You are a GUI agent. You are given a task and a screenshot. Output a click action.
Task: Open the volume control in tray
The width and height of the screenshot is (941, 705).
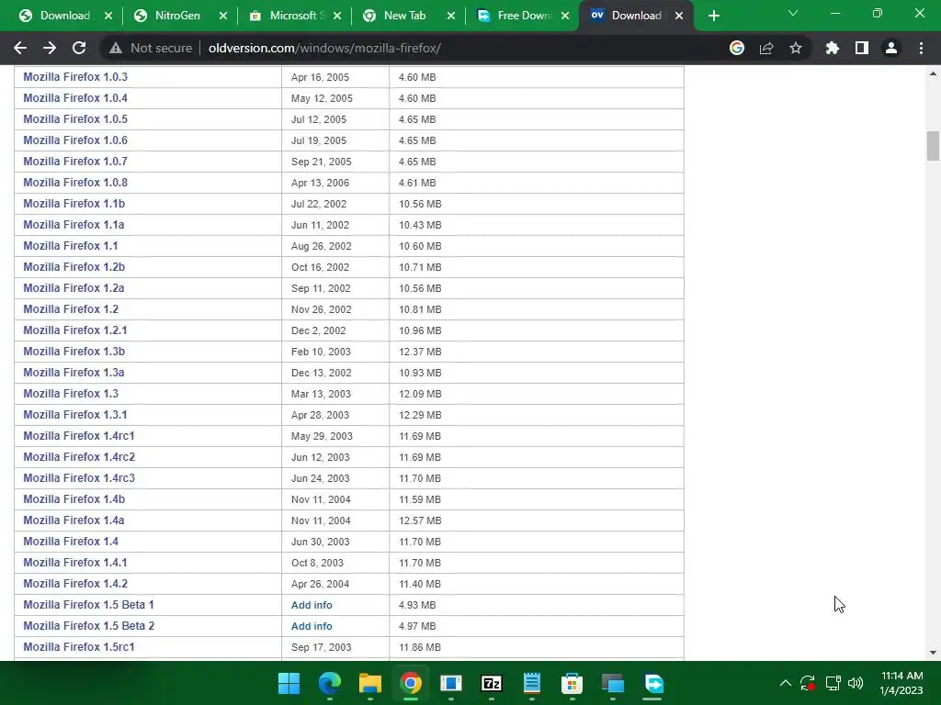pos(856,683)
